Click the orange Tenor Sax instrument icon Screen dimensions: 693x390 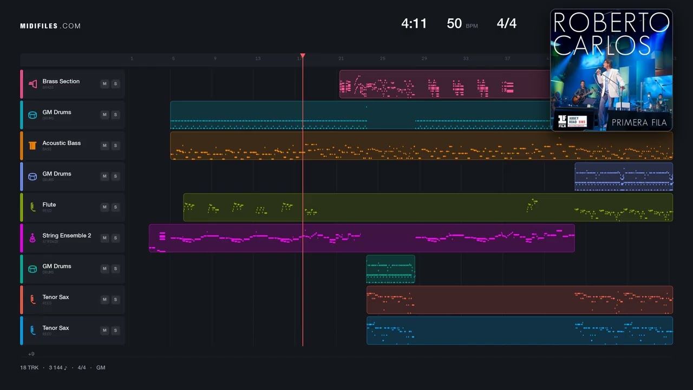point(32,300)
